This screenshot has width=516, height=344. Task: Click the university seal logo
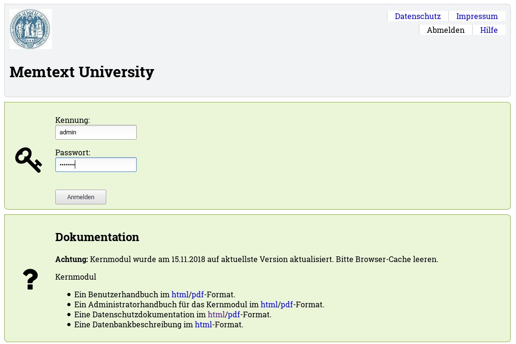[30, 29]
